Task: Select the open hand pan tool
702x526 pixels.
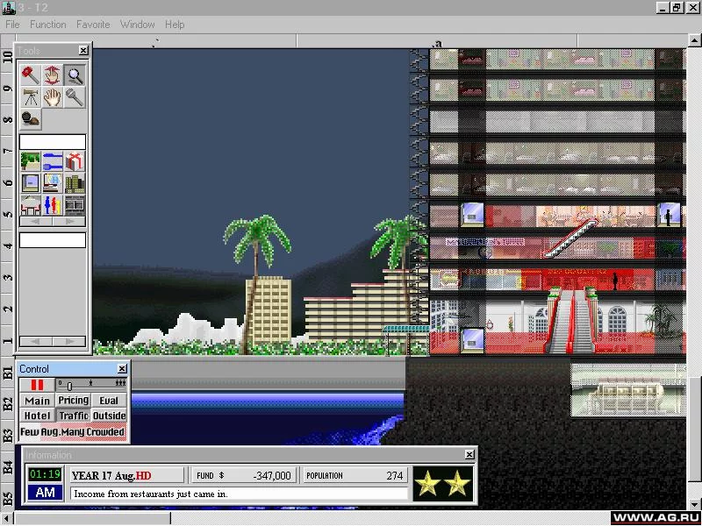Action: tap(53, 97)
